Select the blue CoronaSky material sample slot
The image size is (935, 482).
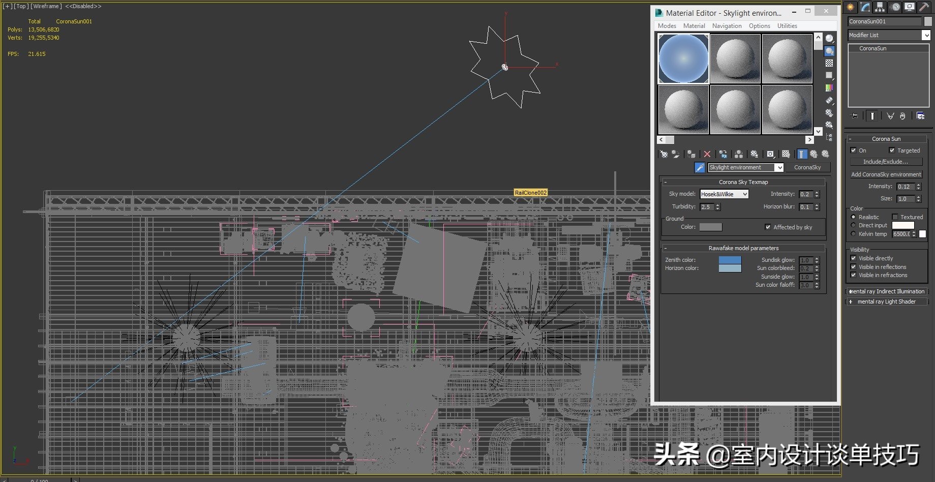coord(683,58)
